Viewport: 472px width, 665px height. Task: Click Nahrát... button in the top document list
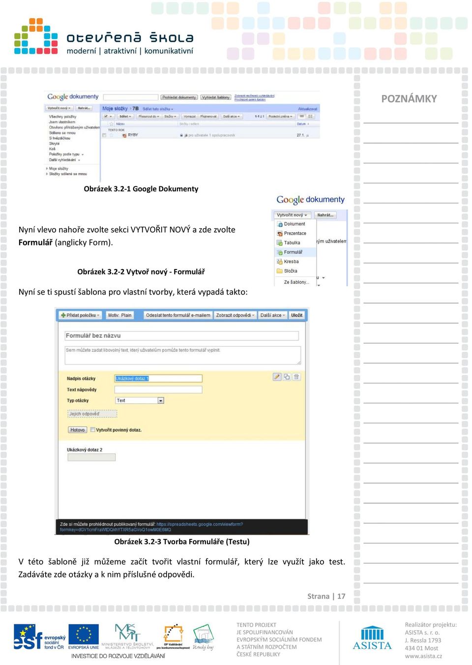tap(84, 108)
